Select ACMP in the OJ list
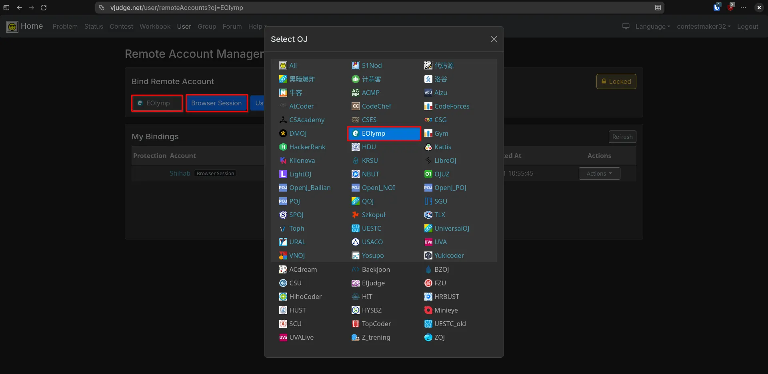This screenshot has height=374, width=768. point(370,93)
